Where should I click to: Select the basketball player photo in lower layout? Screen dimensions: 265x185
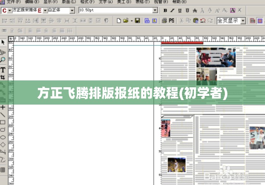tap(176, 165)
